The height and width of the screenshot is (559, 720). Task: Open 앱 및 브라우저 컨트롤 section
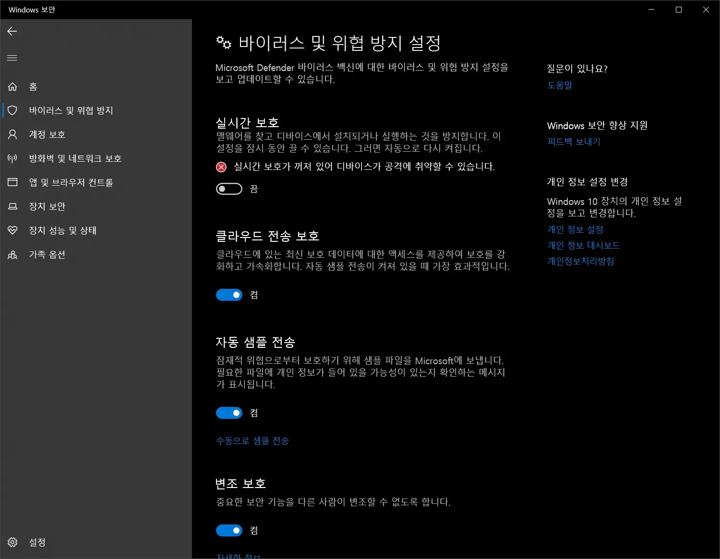pos(96,182)
